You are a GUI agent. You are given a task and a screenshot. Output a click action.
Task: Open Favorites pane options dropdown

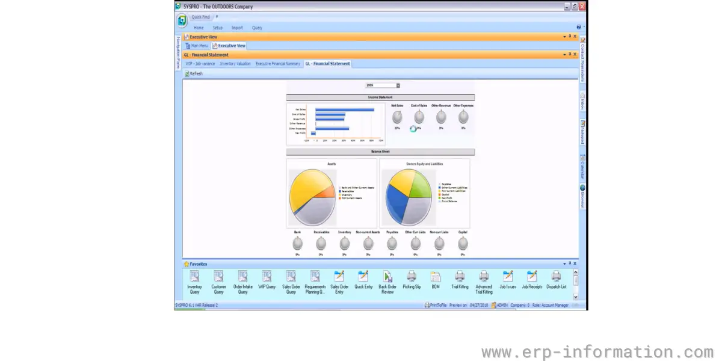pos(564,264)
